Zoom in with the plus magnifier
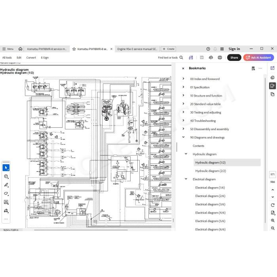The width and height of the screenshot is (277, 277). tap(273, 220)
